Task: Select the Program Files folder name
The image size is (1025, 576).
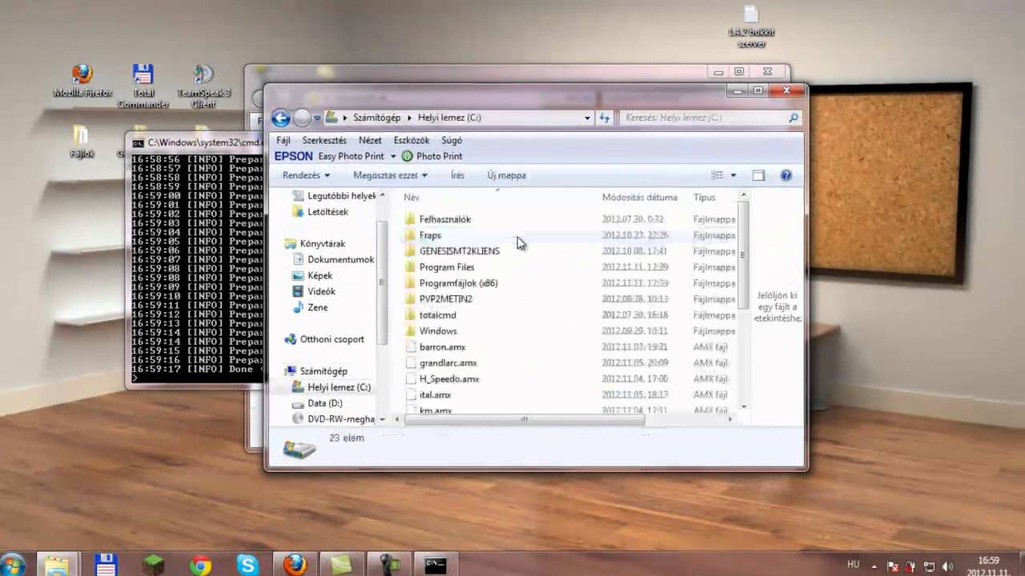Action: pyautogui.click(x=447, y=267)
